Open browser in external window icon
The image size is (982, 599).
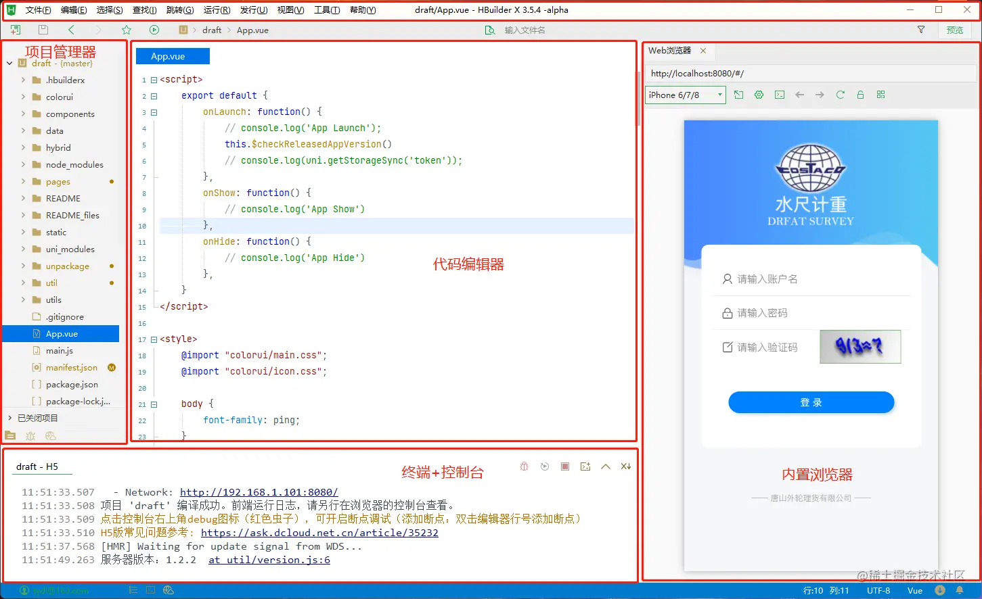[738, 95]
